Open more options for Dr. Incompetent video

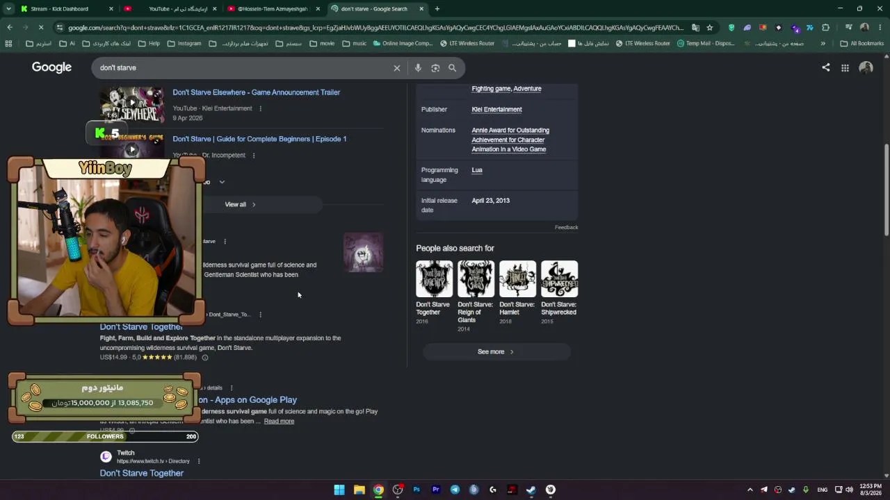(x=253, y=156)
